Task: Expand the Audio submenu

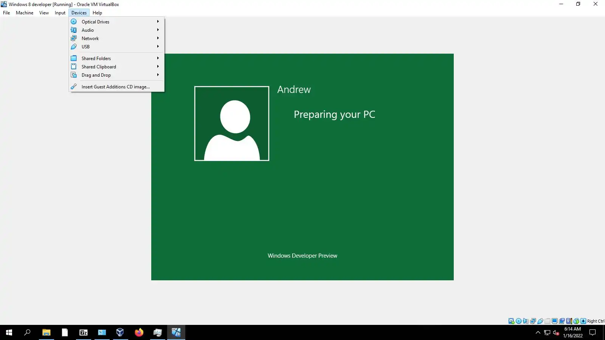Action: click(x=116, y=30)
